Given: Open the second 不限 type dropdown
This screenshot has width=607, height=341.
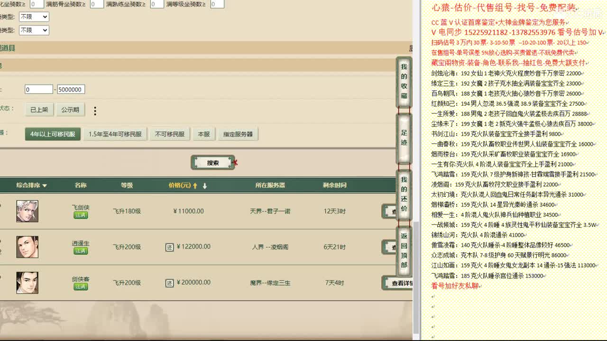Looking at the screenshot, I should [34, 30].
